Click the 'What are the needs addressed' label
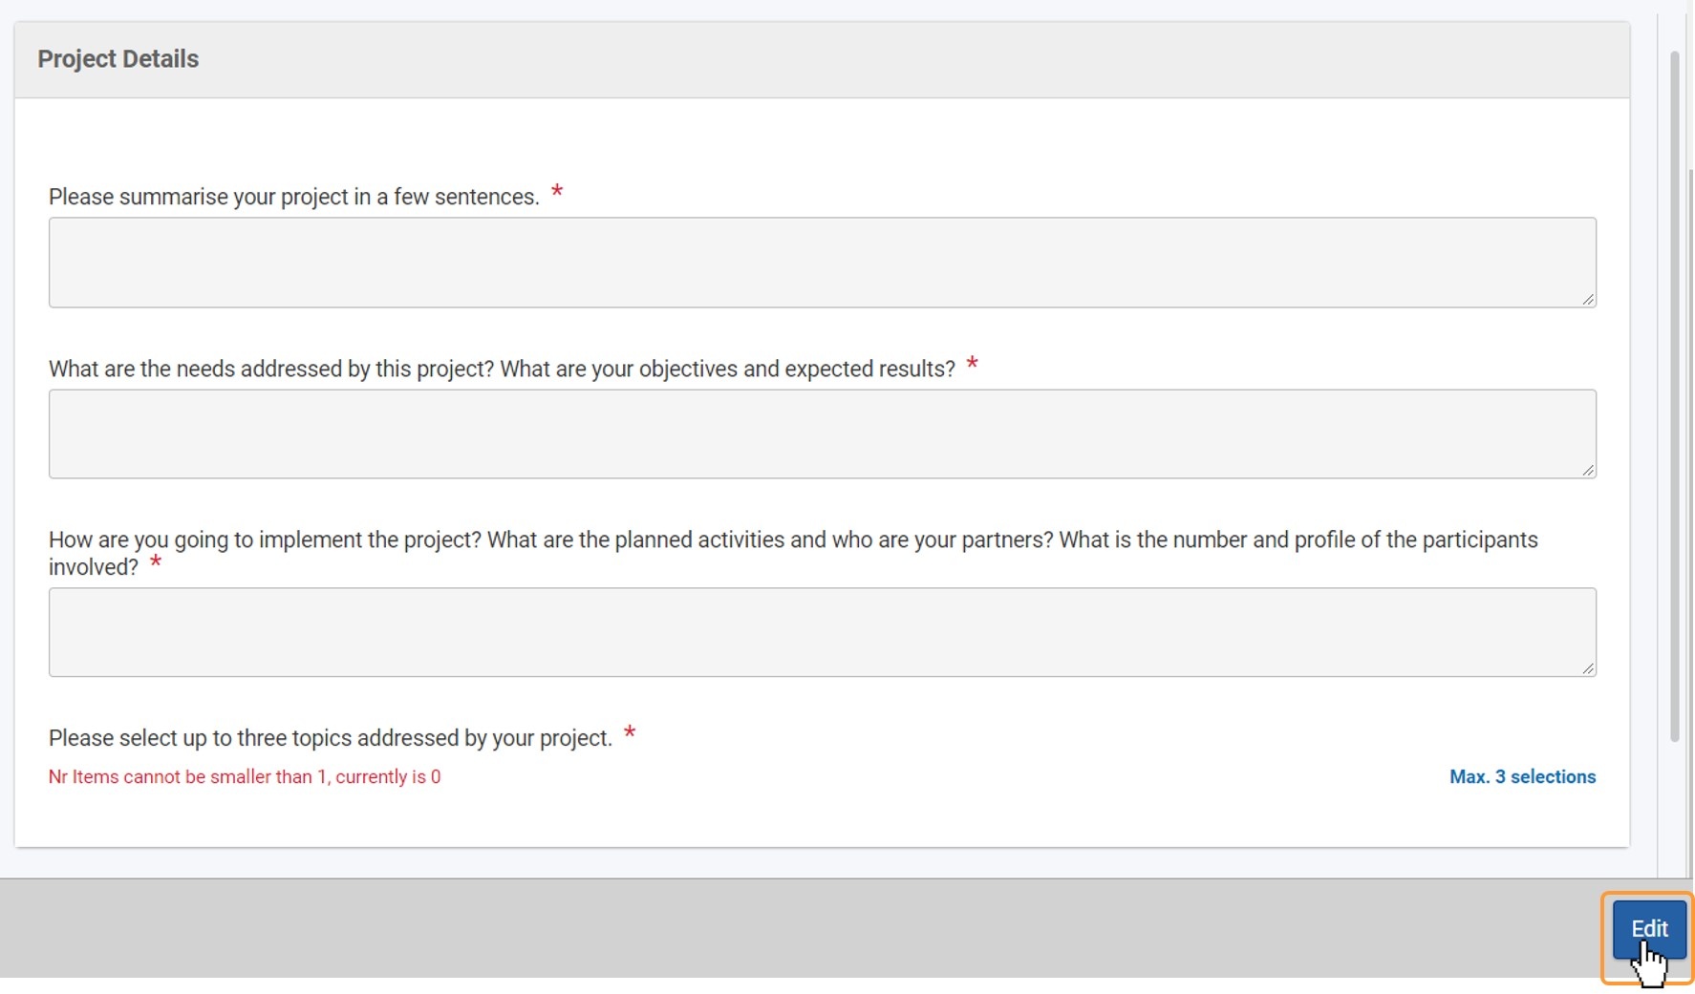Screen dimensions: 1695x994 pos(502,370)
